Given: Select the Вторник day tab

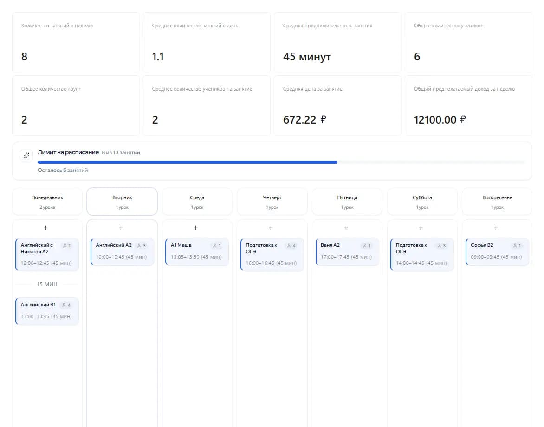Looking at the screenshot, I should point(122,201).
